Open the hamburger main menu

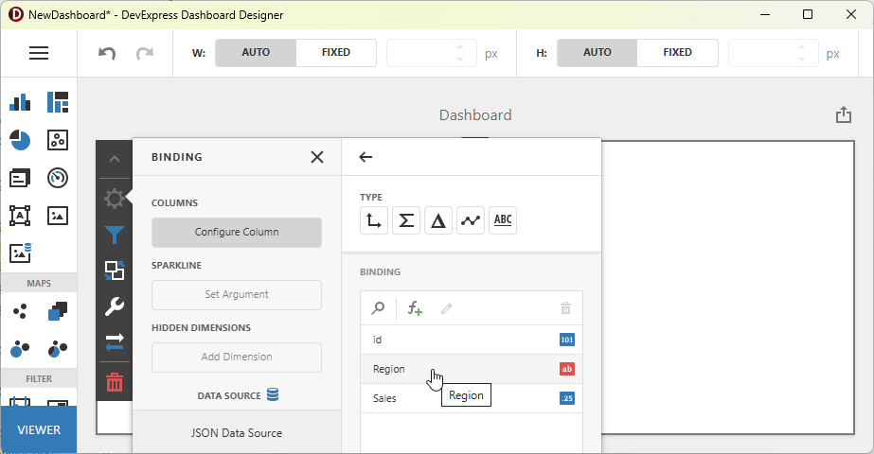(x=39, y=53)
